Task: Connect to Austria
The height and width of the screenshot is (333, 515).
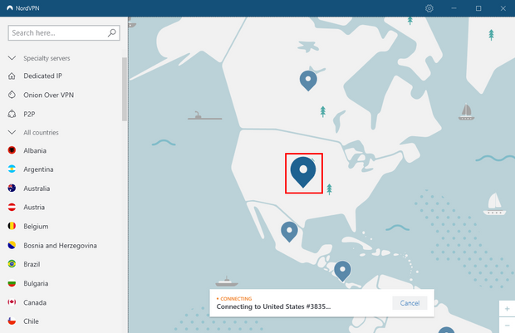Action: click(34, 208)
